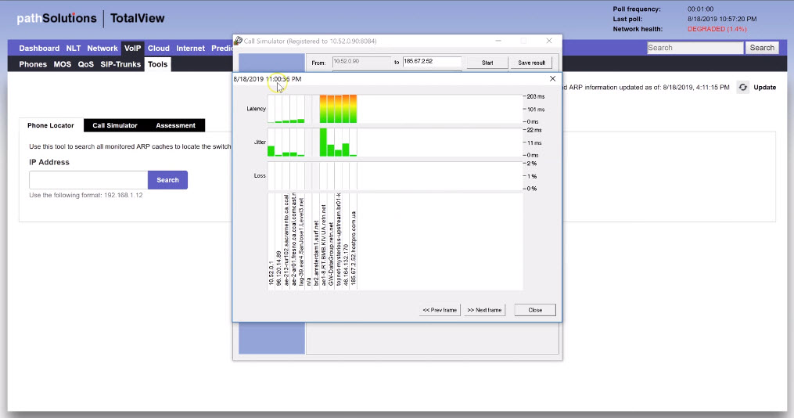Select the SIP-Trunks sub-tab
This screenshot has height=418, width=794.
(120, 64)
